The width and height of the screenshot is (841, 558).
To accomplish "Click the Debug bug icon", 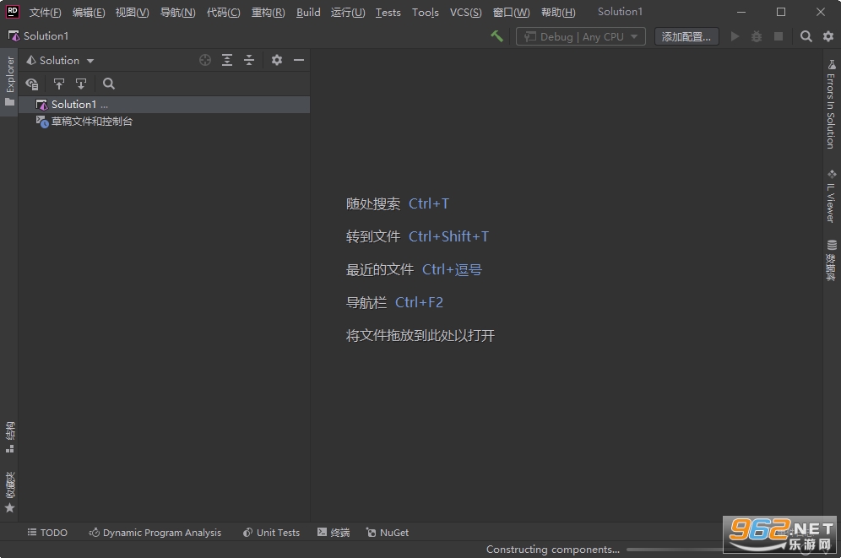I will coord(757,36).
